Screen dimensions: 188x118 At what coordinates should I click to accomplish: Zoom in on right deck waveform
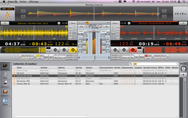pos(186,27)
